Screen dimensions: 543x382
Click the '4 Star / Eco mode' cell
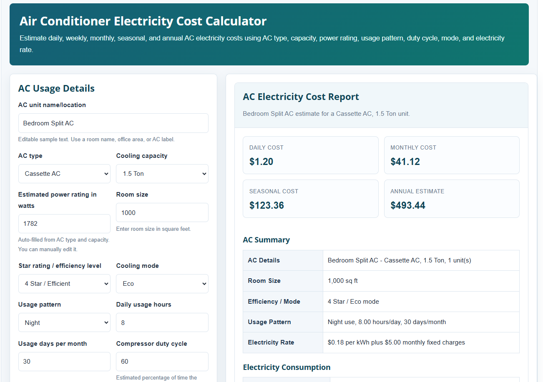(421, 302)
